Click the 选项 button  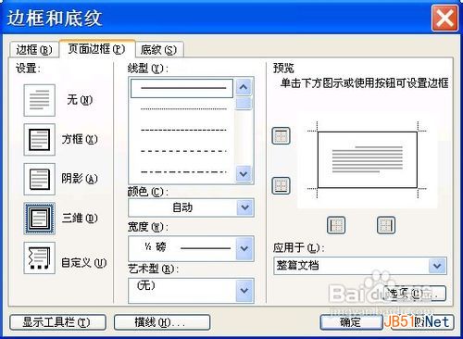(415, 294)
